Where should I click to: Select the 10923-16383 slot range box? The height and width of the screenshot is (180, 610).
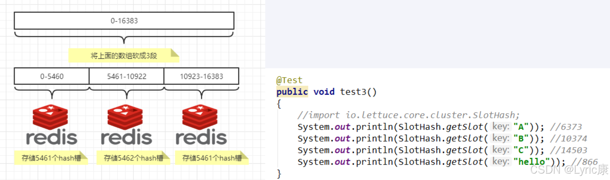(x=202, y=76)
